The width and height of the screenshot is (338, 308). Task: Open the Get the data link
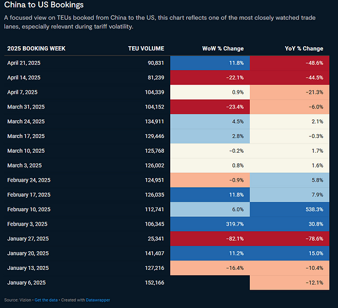point(46,300)
